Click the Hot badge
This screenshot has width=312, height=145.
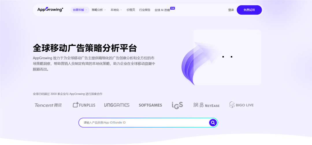[x=172, y=8]
